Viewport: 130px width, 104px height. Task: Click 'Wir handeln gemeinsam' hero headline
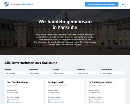(x=65, y=22)
